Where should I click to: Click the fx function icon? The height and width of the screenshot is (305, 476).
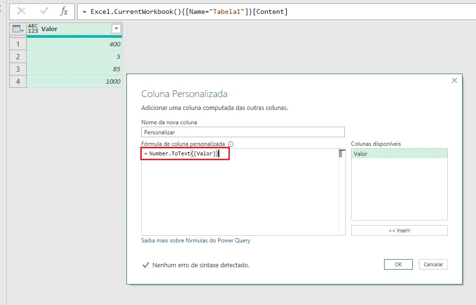tap(64, 11)
